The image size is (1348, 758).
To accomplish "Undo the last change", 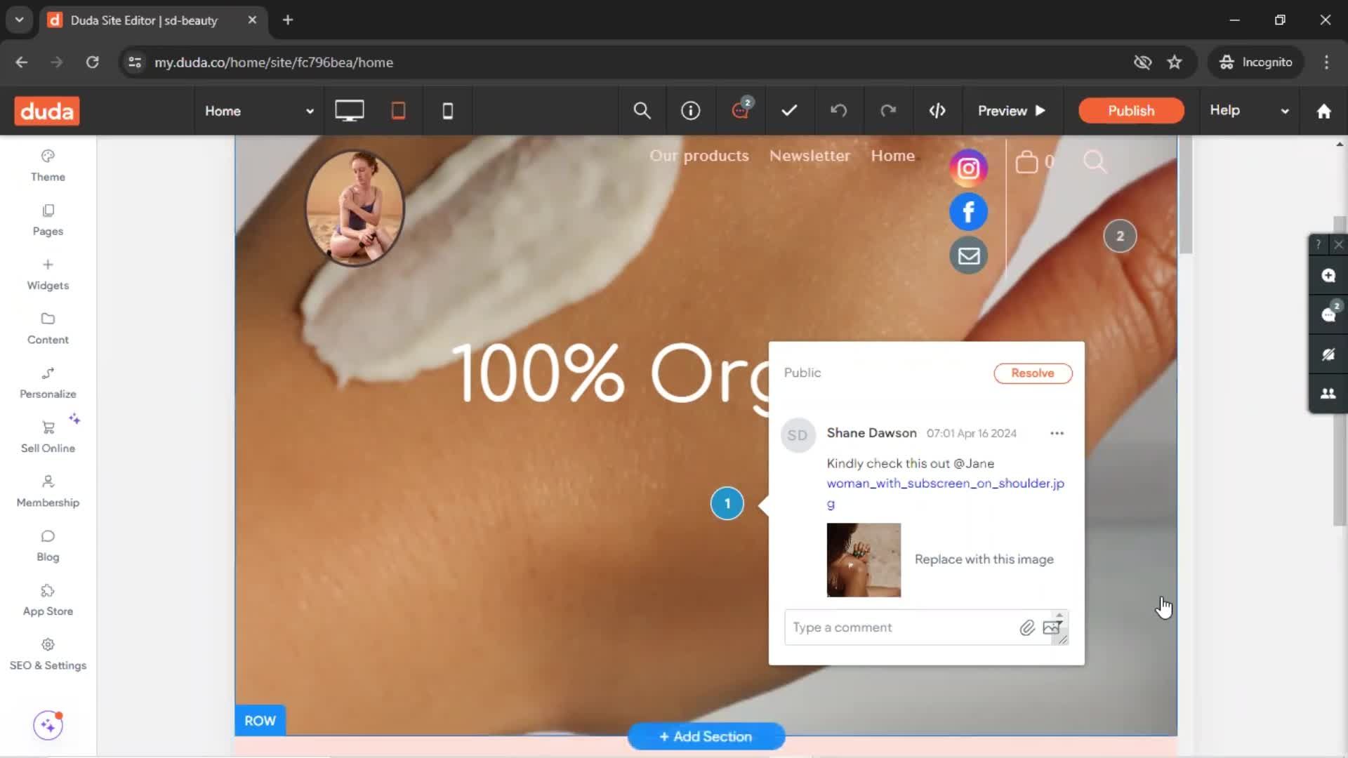I will point(838,111).
